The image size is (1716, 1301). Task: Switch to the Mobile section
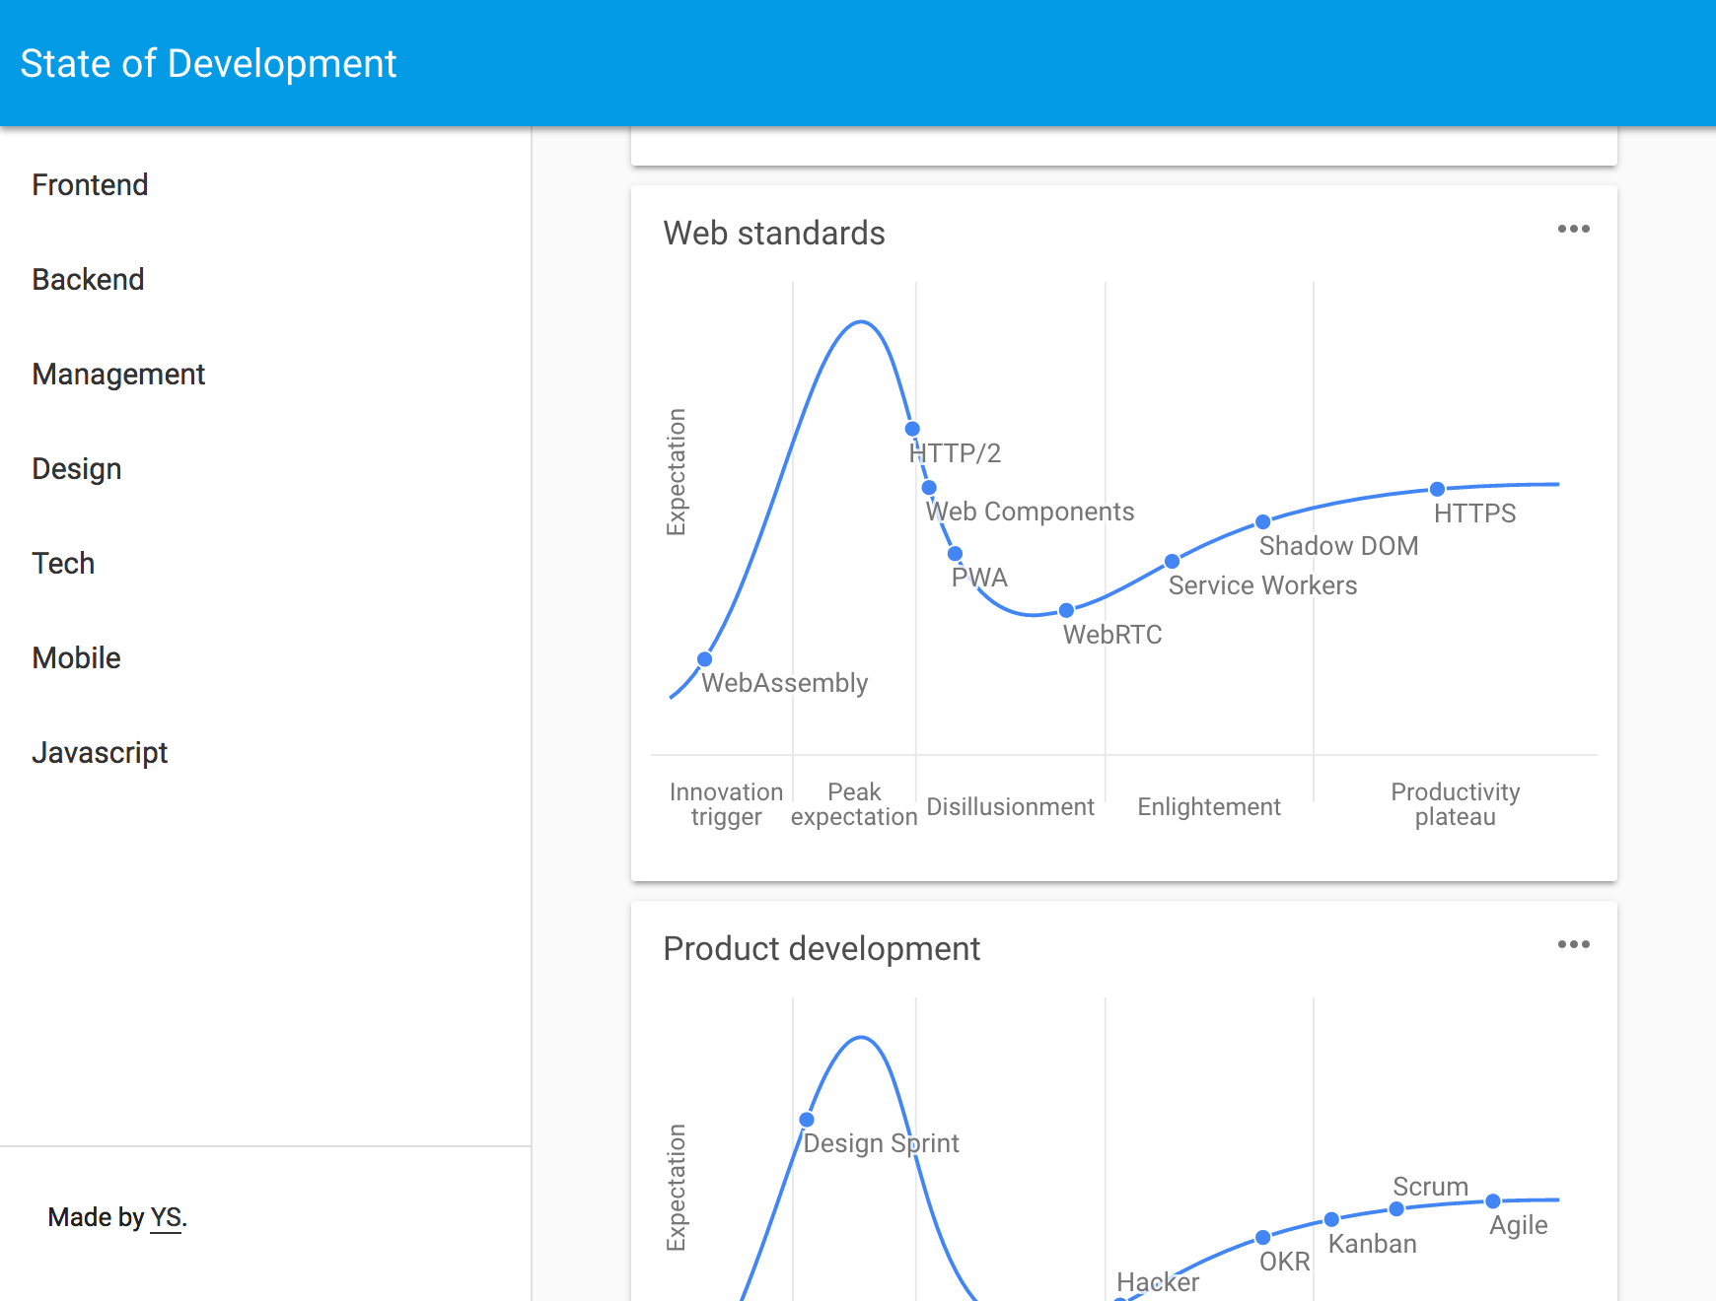76,657
